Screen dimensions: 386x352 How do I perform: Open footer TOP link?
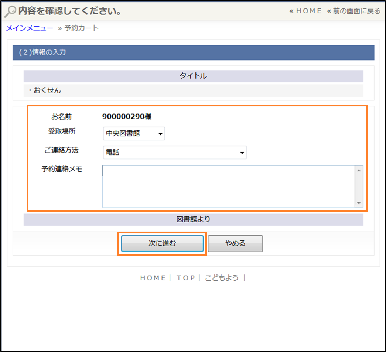pos(186,278)
